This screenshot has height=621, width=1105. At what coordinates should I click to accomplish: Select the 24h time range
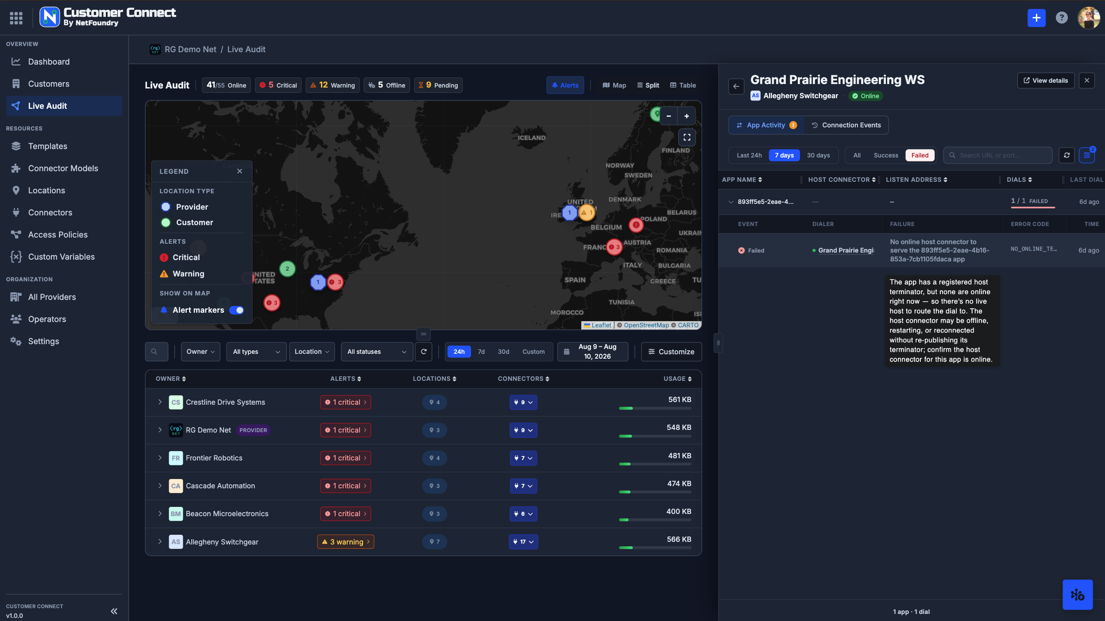(x=459, y=352)
